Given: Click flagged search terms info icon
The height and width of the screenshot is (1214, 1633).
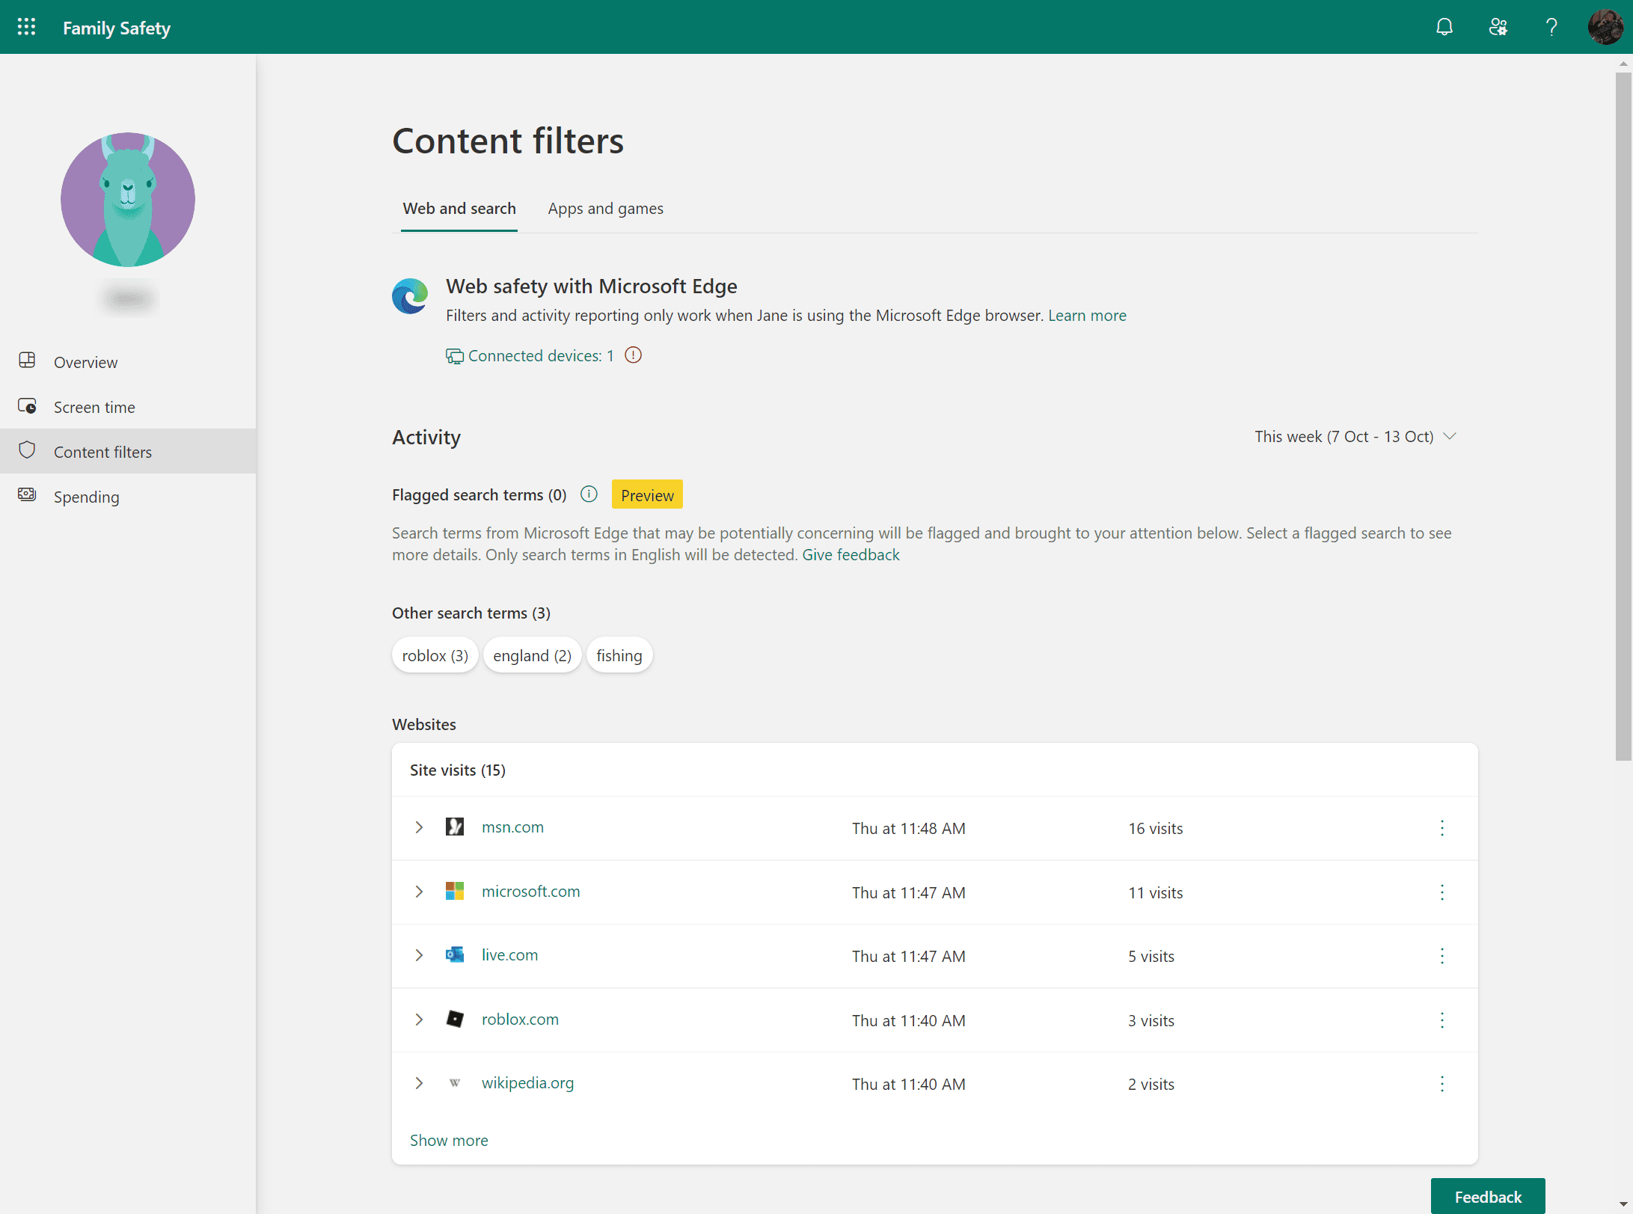Looking at the screenshot, I should pyautogui.click(x=589, y=494).
